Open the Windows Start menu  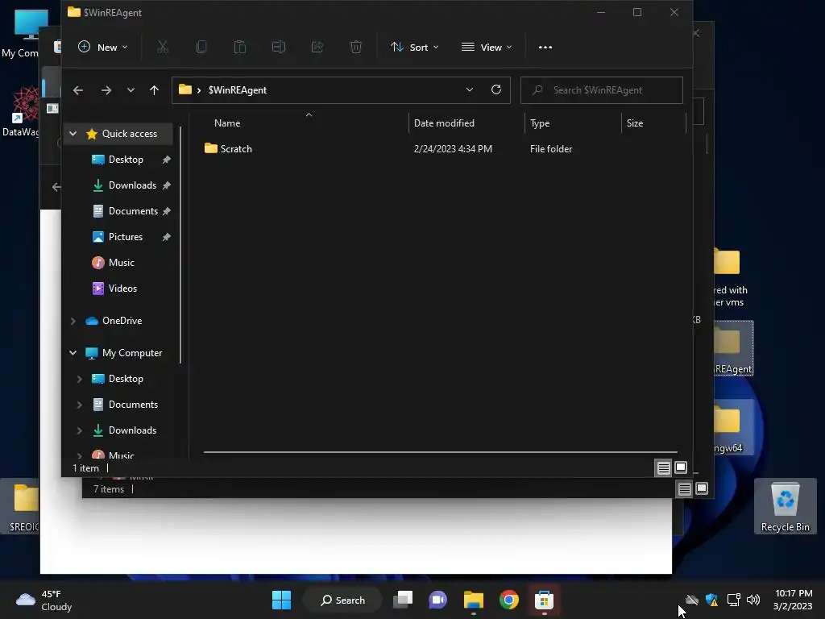tap(281, 600)
